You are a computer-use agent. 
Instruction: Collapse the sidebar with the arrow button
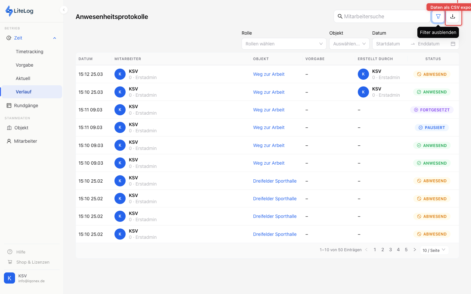(x=64, y=10)
